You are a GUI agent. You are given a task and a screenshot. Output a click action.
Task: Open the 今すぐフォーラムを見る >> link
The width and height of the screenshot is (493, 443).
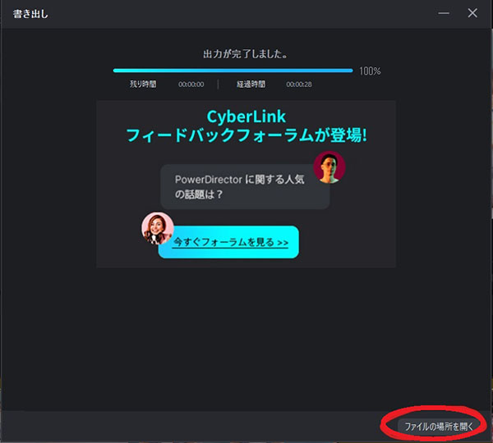click(230, 242)
